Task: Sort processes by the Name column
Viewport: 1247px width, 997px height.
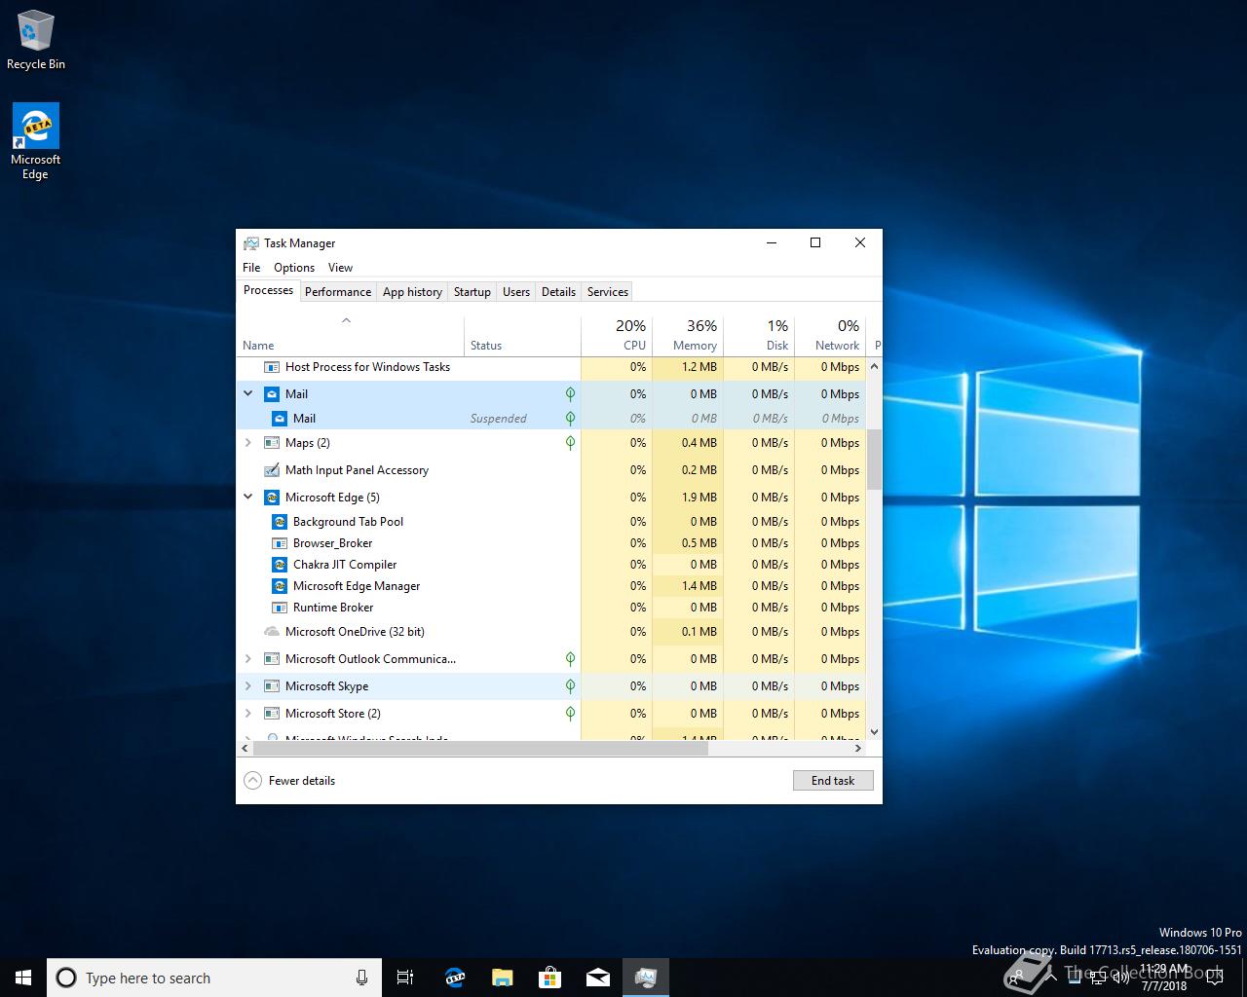Action: pos(351,336)
